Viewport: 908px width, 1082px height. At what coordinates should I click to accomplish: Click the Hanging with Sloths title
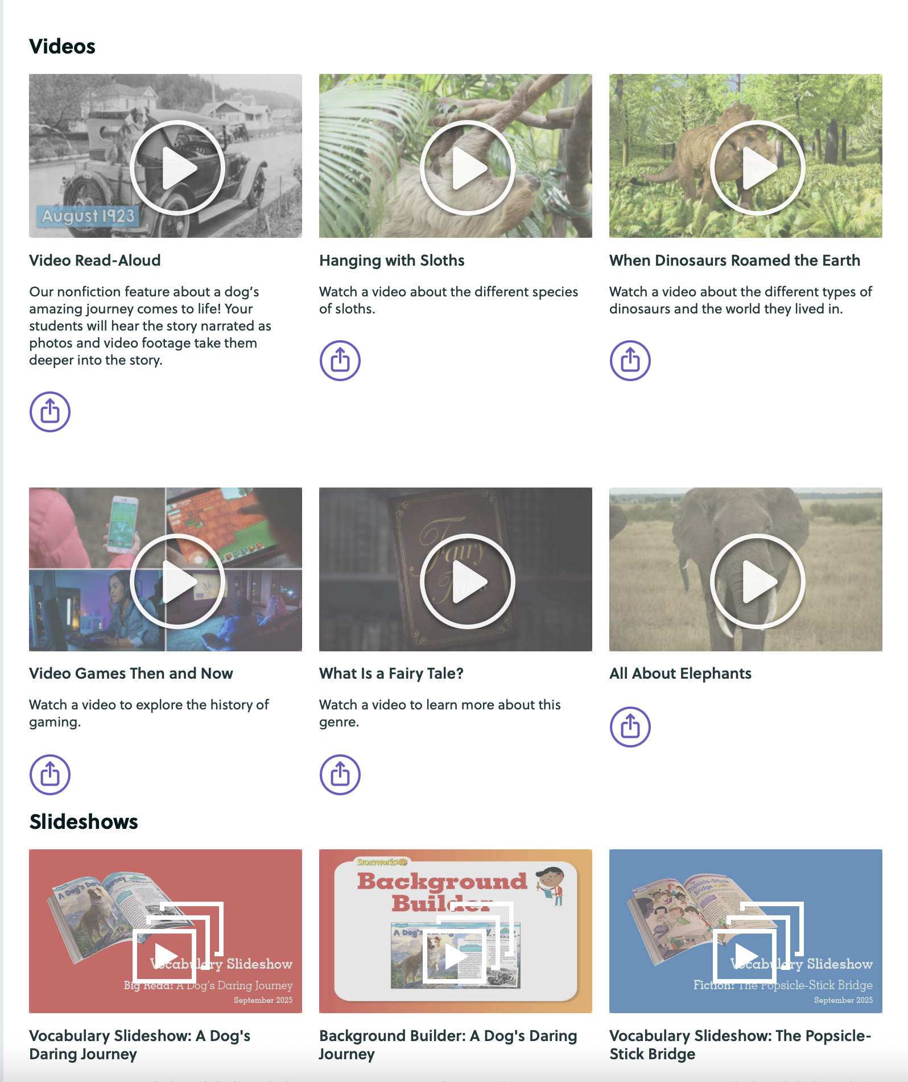(392, 261)
